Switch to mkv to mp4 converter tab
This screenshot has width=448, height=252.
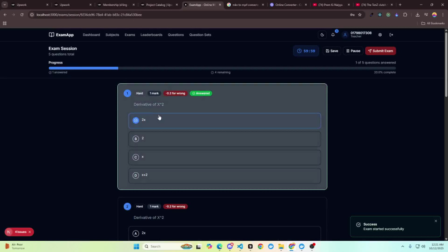245,4
